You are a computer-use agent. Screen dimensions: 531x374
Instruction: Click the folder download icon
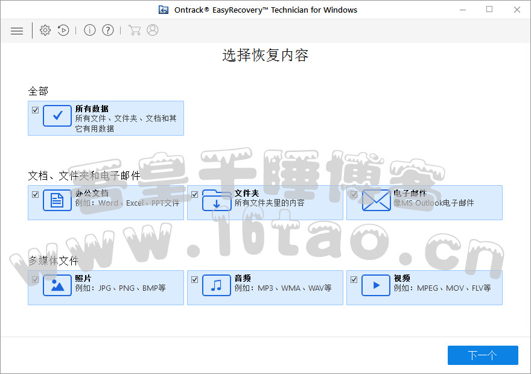[x=217, y=200]
